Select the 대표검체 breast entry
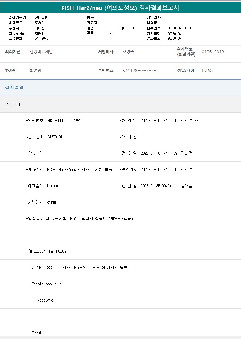The height and width of the screenshot is (339, 241). [53, 186]
